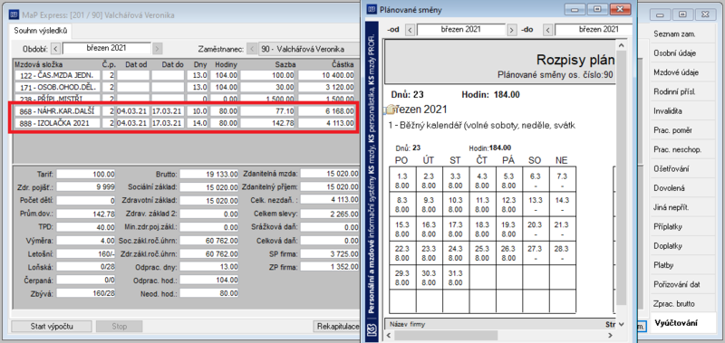Click the calendar cell 27.3
This screenshot has height=343, width=725.
pyautogui.click(x=536, y=253)
